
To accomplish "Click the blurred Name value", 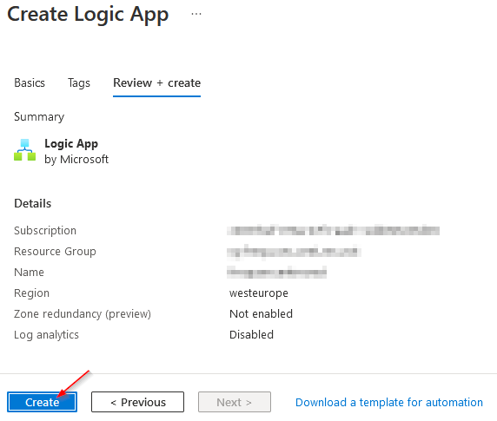I will [276, 273].
